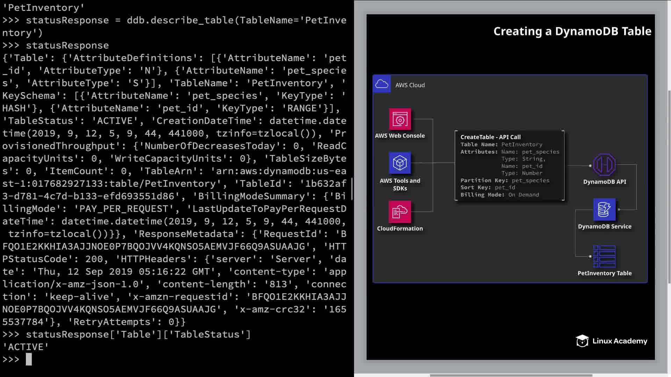The image size is (671, 377).
Task: Click the AWS Tools and SDKs icon
Action: point(400,163)
